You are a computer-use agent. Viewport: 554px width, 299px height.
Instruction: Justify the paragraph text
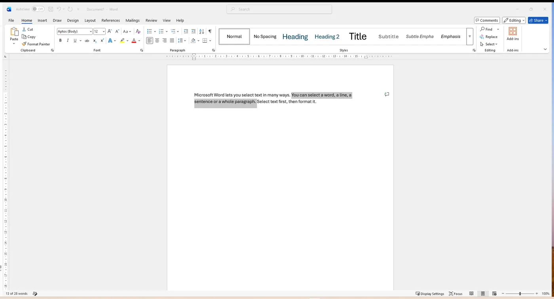click(x=172, y=41)
